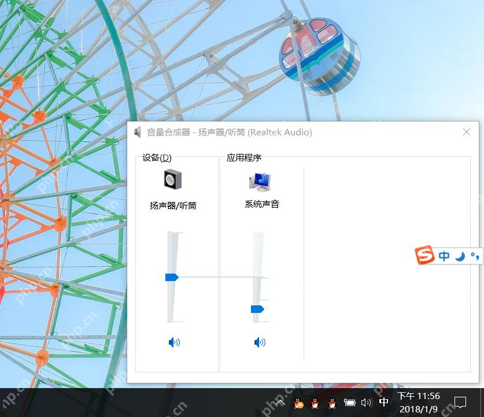This screenshot has height=417, width=484.
Task: Mute the 扬声器/听筒 device volume
Action: [174, 342]
